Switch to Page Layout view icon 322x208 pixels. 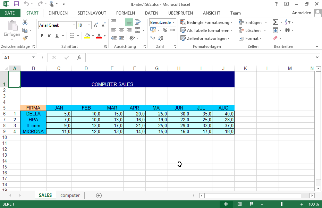239,204
